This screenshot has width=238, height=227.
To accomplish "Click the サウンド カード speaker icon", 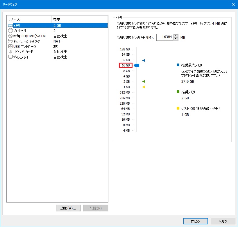I will click(x=10, y=52).
